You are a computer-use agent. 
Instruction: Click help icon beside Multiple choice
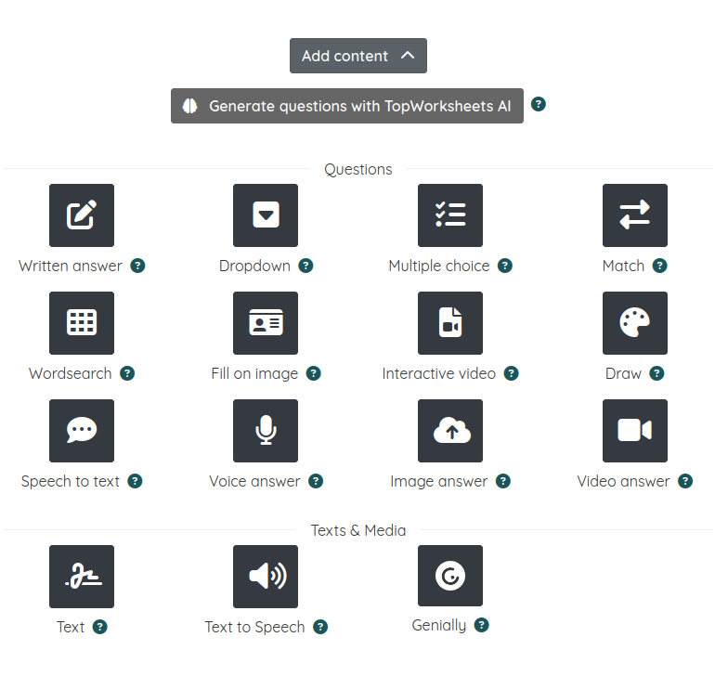point(505,266)
